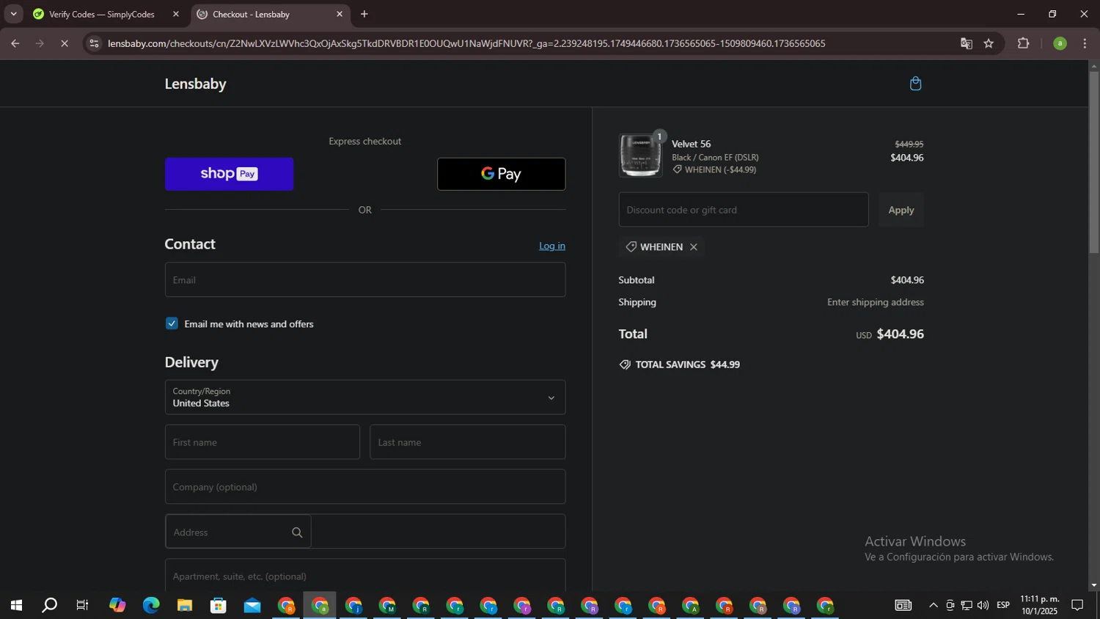Bookmark this page with the star icon

pos(989,43)
